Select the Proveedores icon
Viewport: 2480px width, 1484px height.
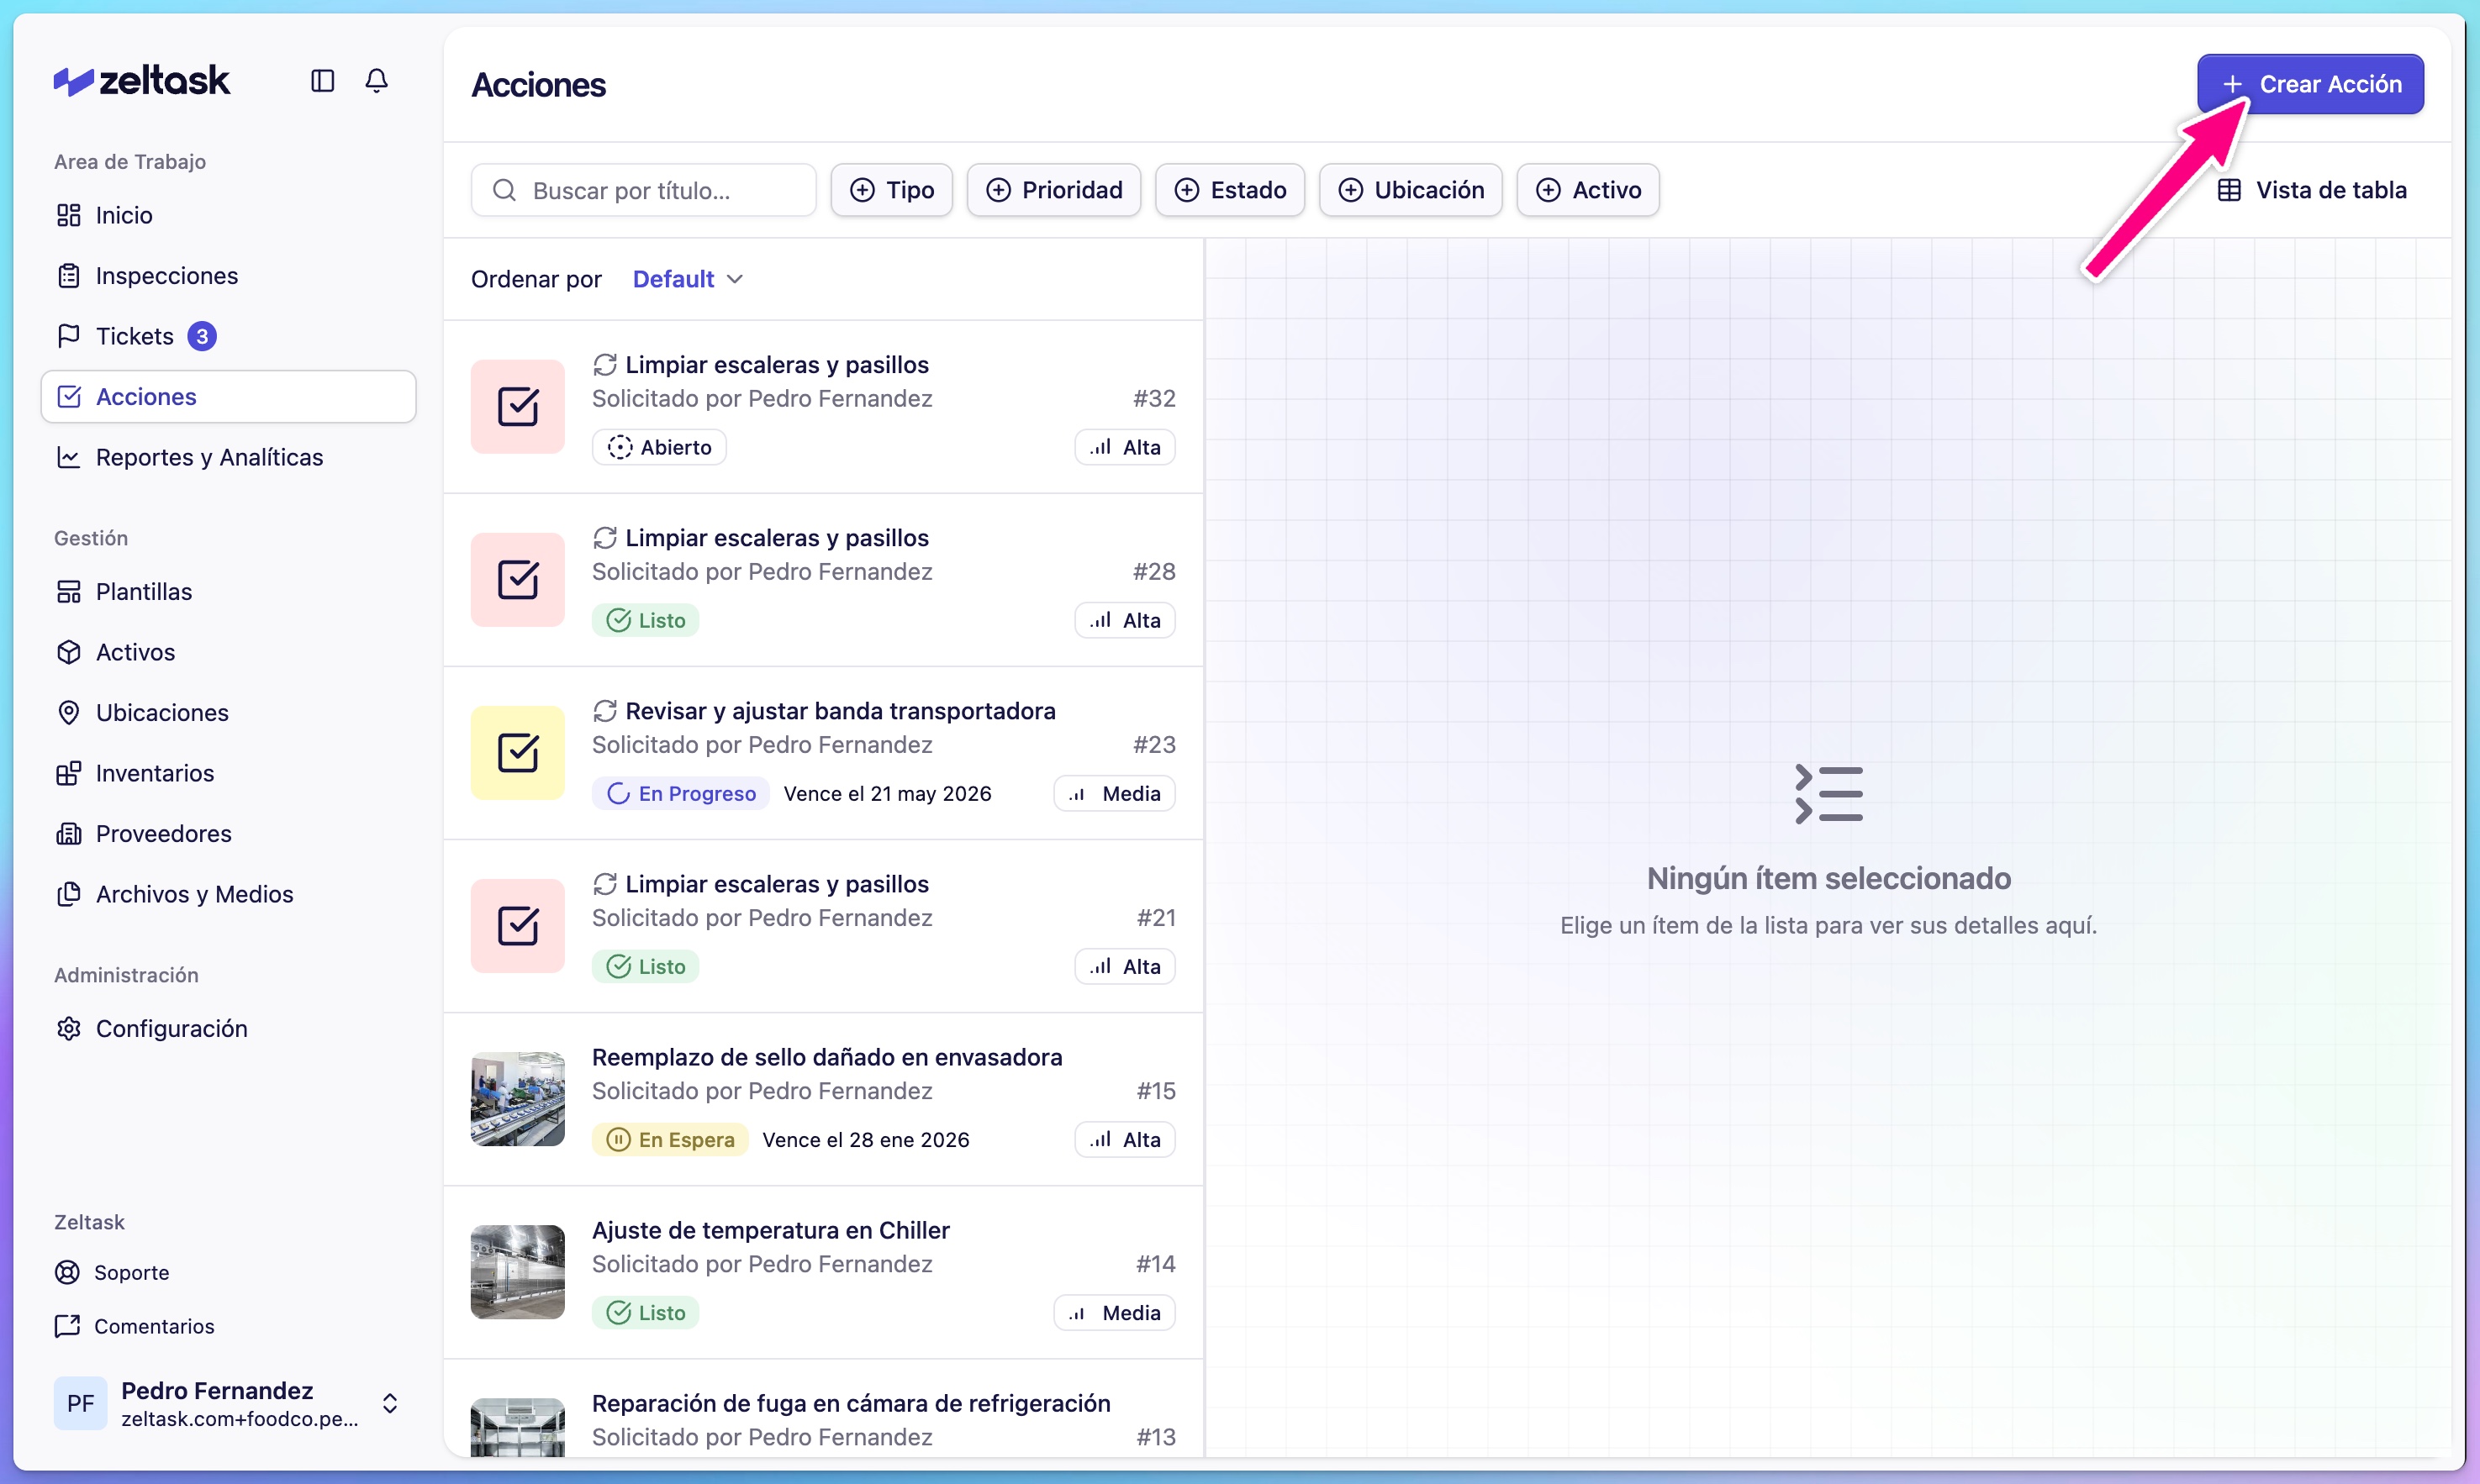pos(68,833)
